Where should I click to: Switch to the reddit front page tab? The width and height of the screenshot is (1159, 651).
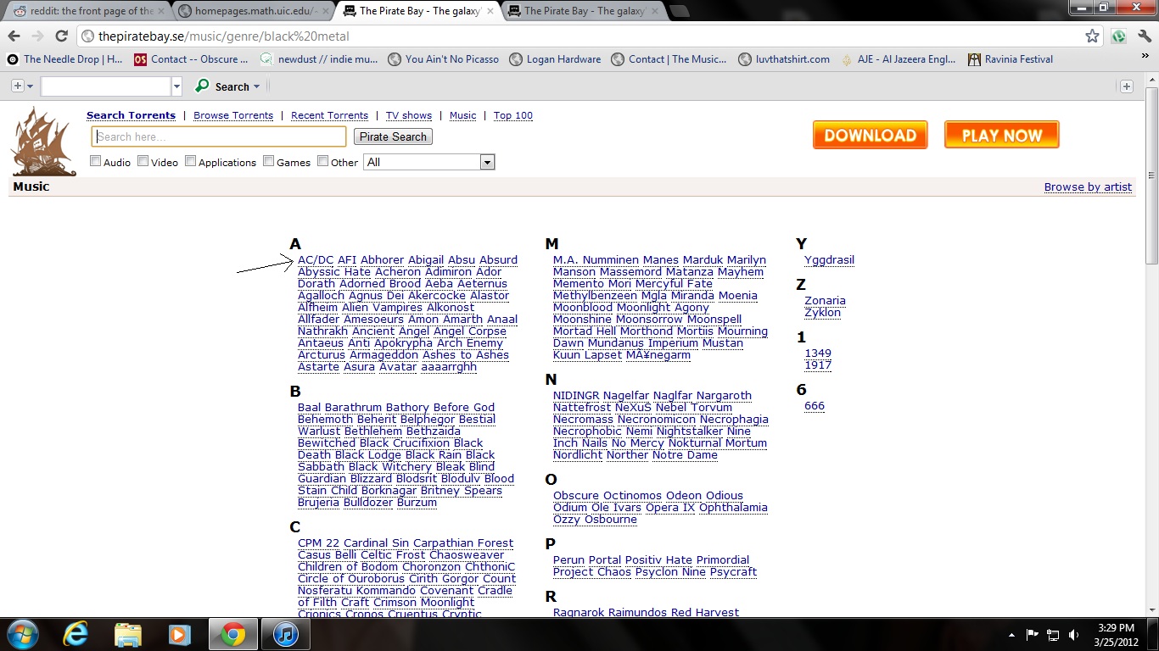85,11
